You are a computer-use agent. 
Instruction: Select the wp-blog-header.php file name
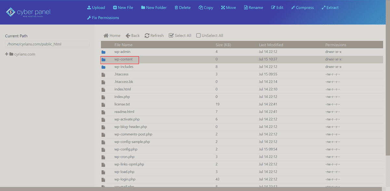(131, 127)
